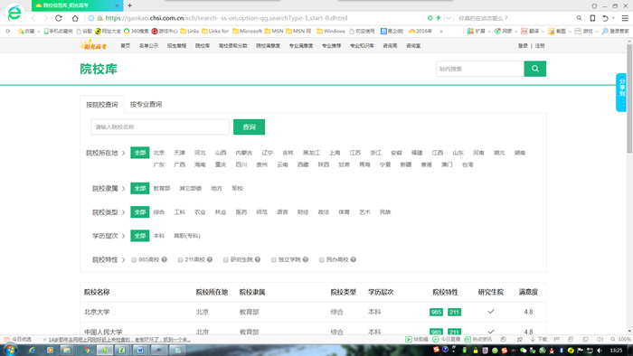Click the green site search magnifier button
This screenshot has width=633, height=356.
(535, 69)
